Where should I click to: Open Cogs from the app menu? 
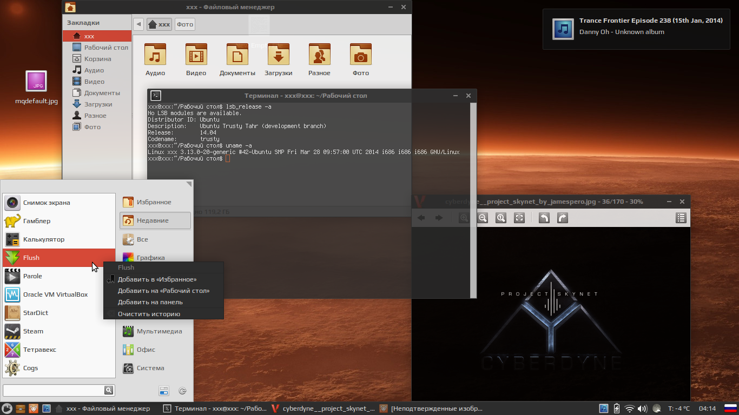pos(59,368)
